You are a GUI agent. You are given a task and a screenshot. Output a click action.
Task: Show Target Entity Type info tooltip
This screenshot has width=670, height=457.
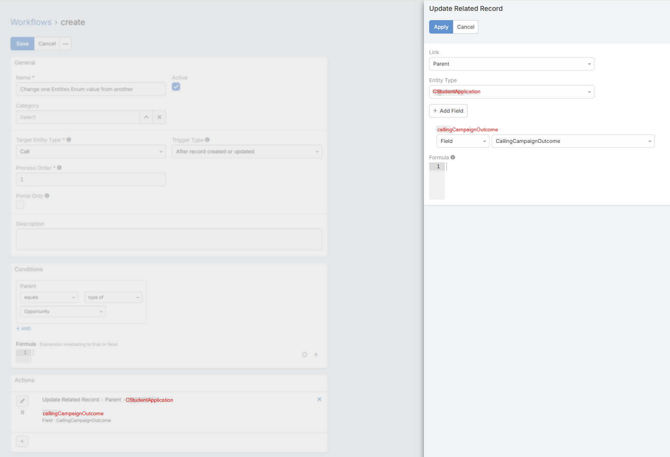[x=69, y=140]
